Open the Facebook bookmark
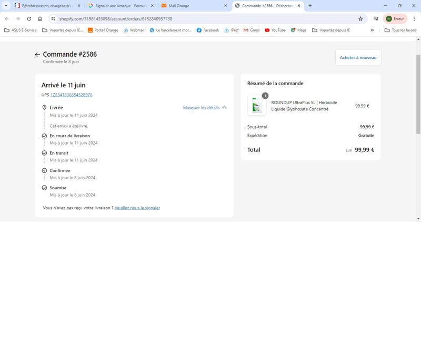Screen dimensions: 421x349 (x=208, y=30)
